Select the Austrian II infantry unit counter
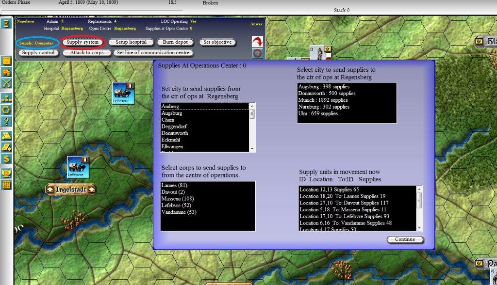497x285 pixels. click(x=321, y=52)
